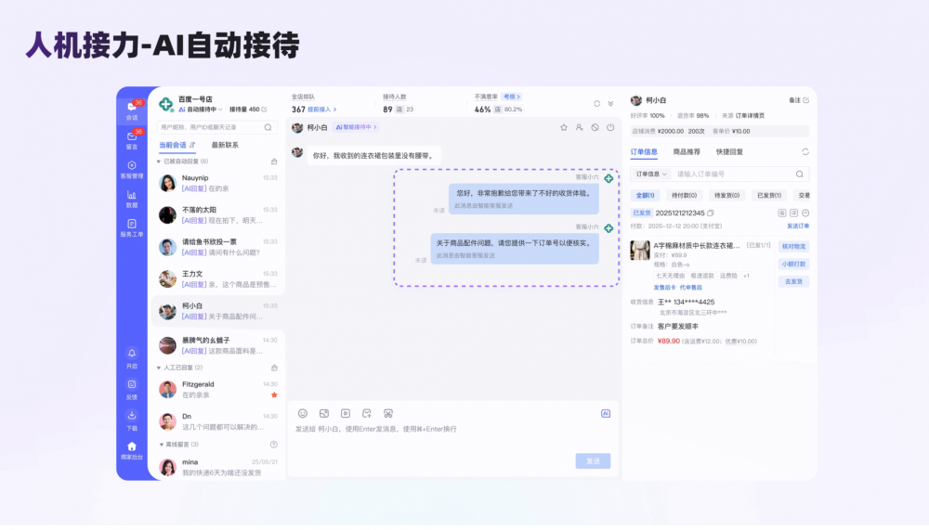929x530 pixels.
Task: Open 客服管理 in the left sidebar
Action: 132,169
